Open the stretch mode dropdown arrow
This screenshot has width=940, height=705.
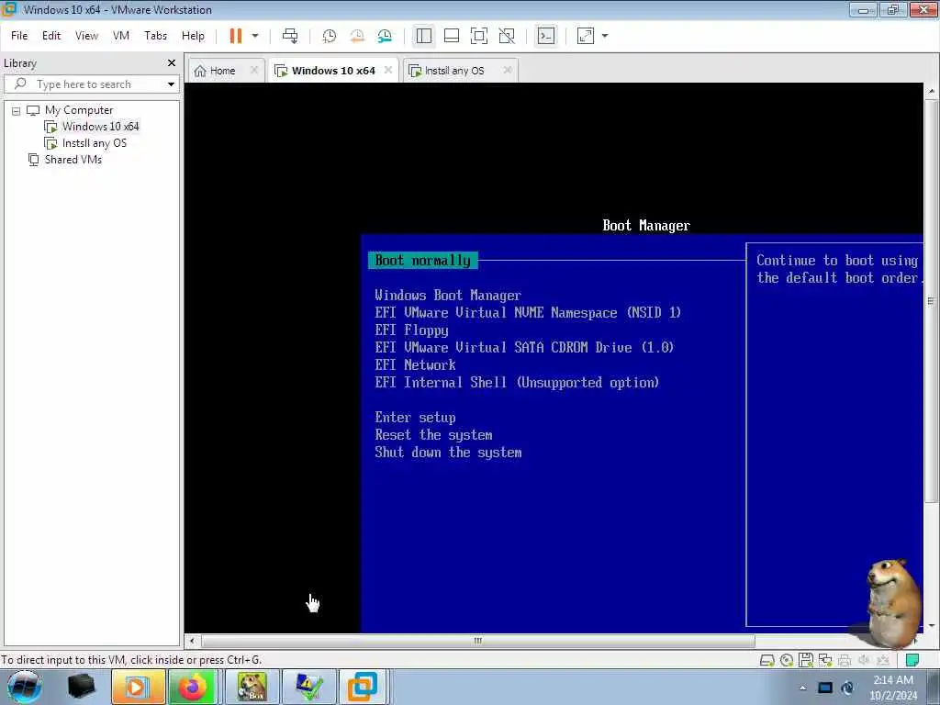(605, 36)
